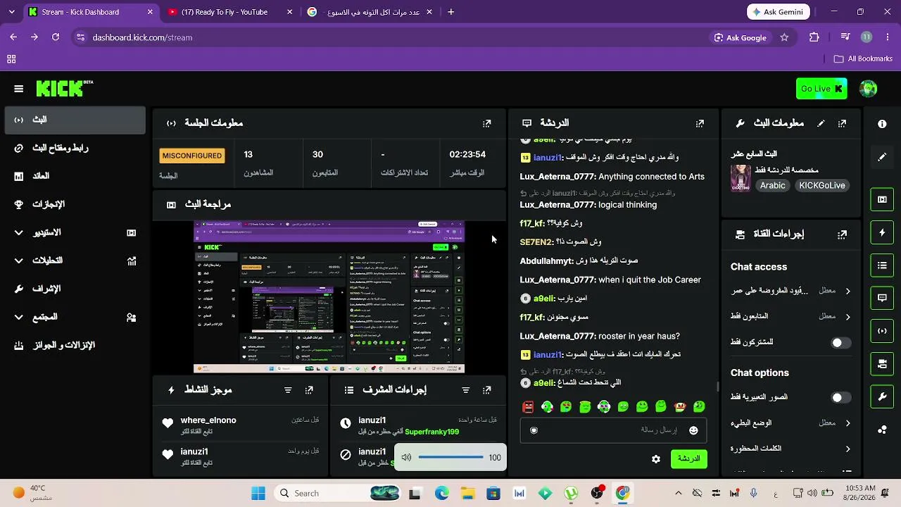
Task: Toggle chat widget in right sidebar
Action: (x=882, y=298)
